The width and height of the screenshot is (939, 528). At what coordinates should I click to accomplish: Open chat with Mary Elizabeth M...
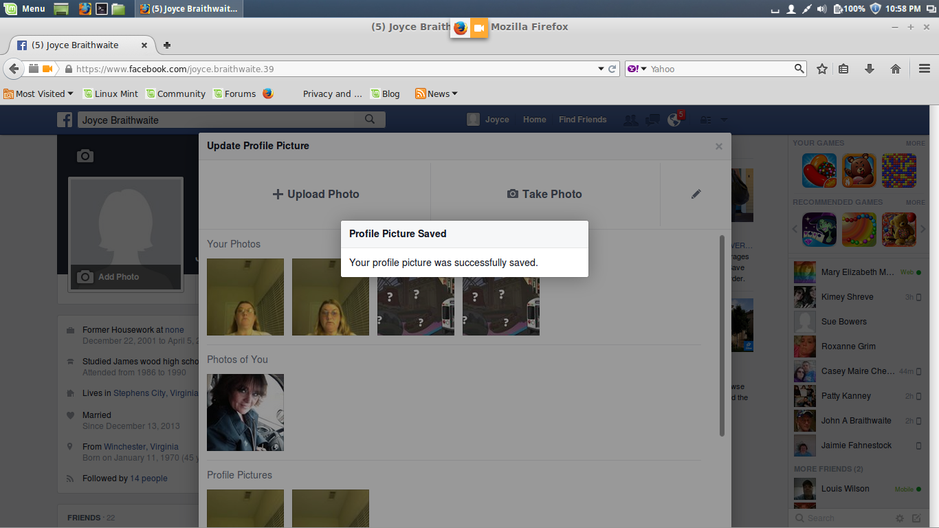pyautogui.click(x=857, y=272)
